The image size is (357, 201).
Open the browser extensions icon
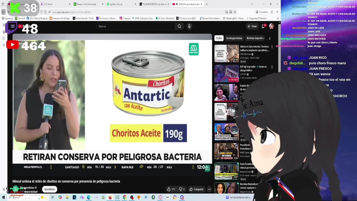(272, 12)
